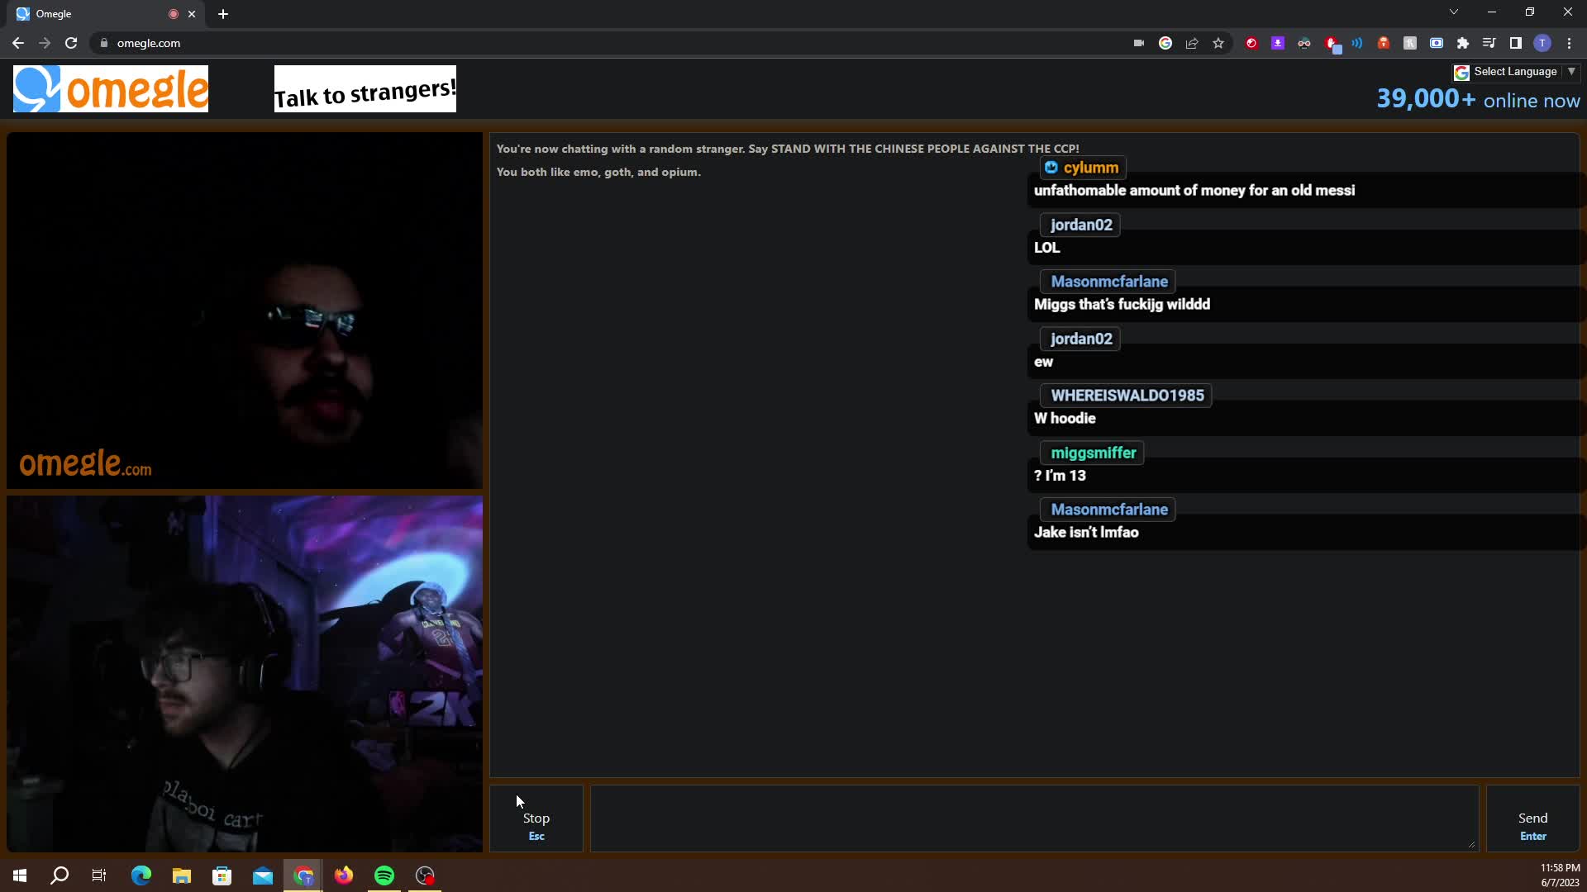This screenshot has height=892, width=1587.
Task: Open a new browser tab
Action: click(x=223, y=14)
